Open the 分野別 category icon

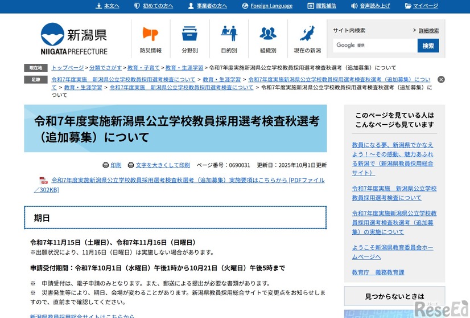point(189,34)
